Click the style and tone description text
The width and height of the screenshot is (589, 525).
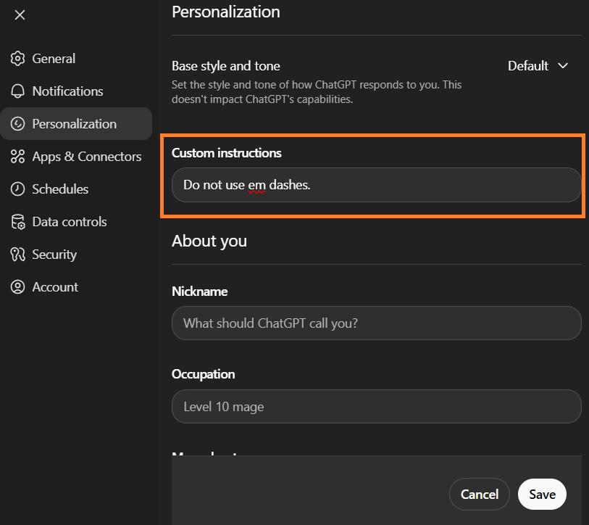[317, 92]
